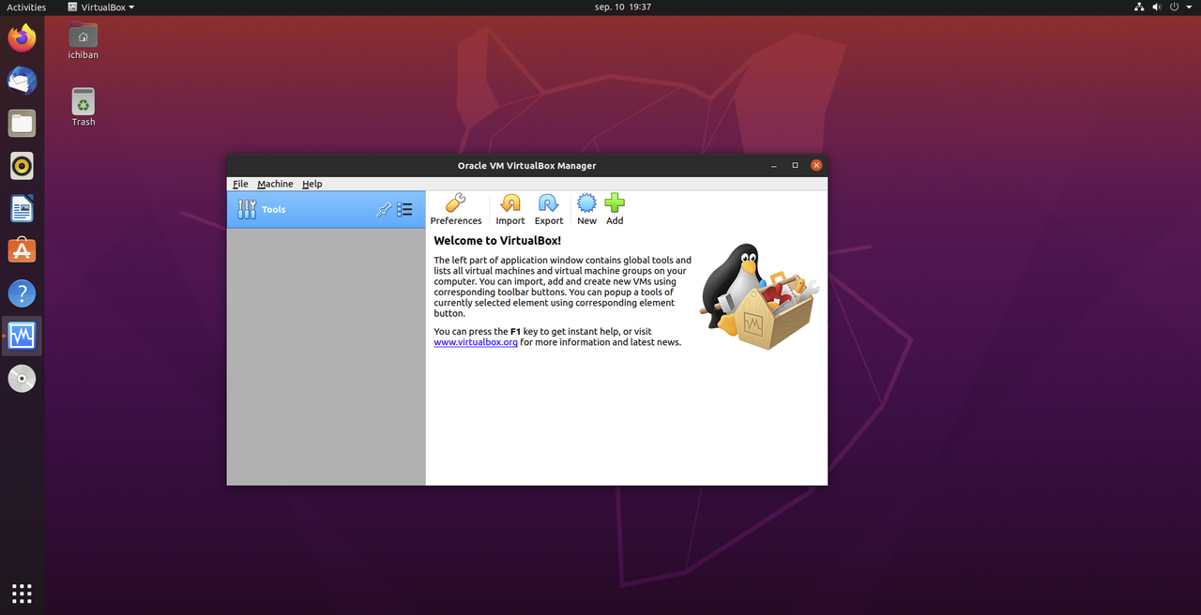Screen dimensions: 1201x615
Task: Open the system menu arrow in the top bar
Action: pos(1189,7)
